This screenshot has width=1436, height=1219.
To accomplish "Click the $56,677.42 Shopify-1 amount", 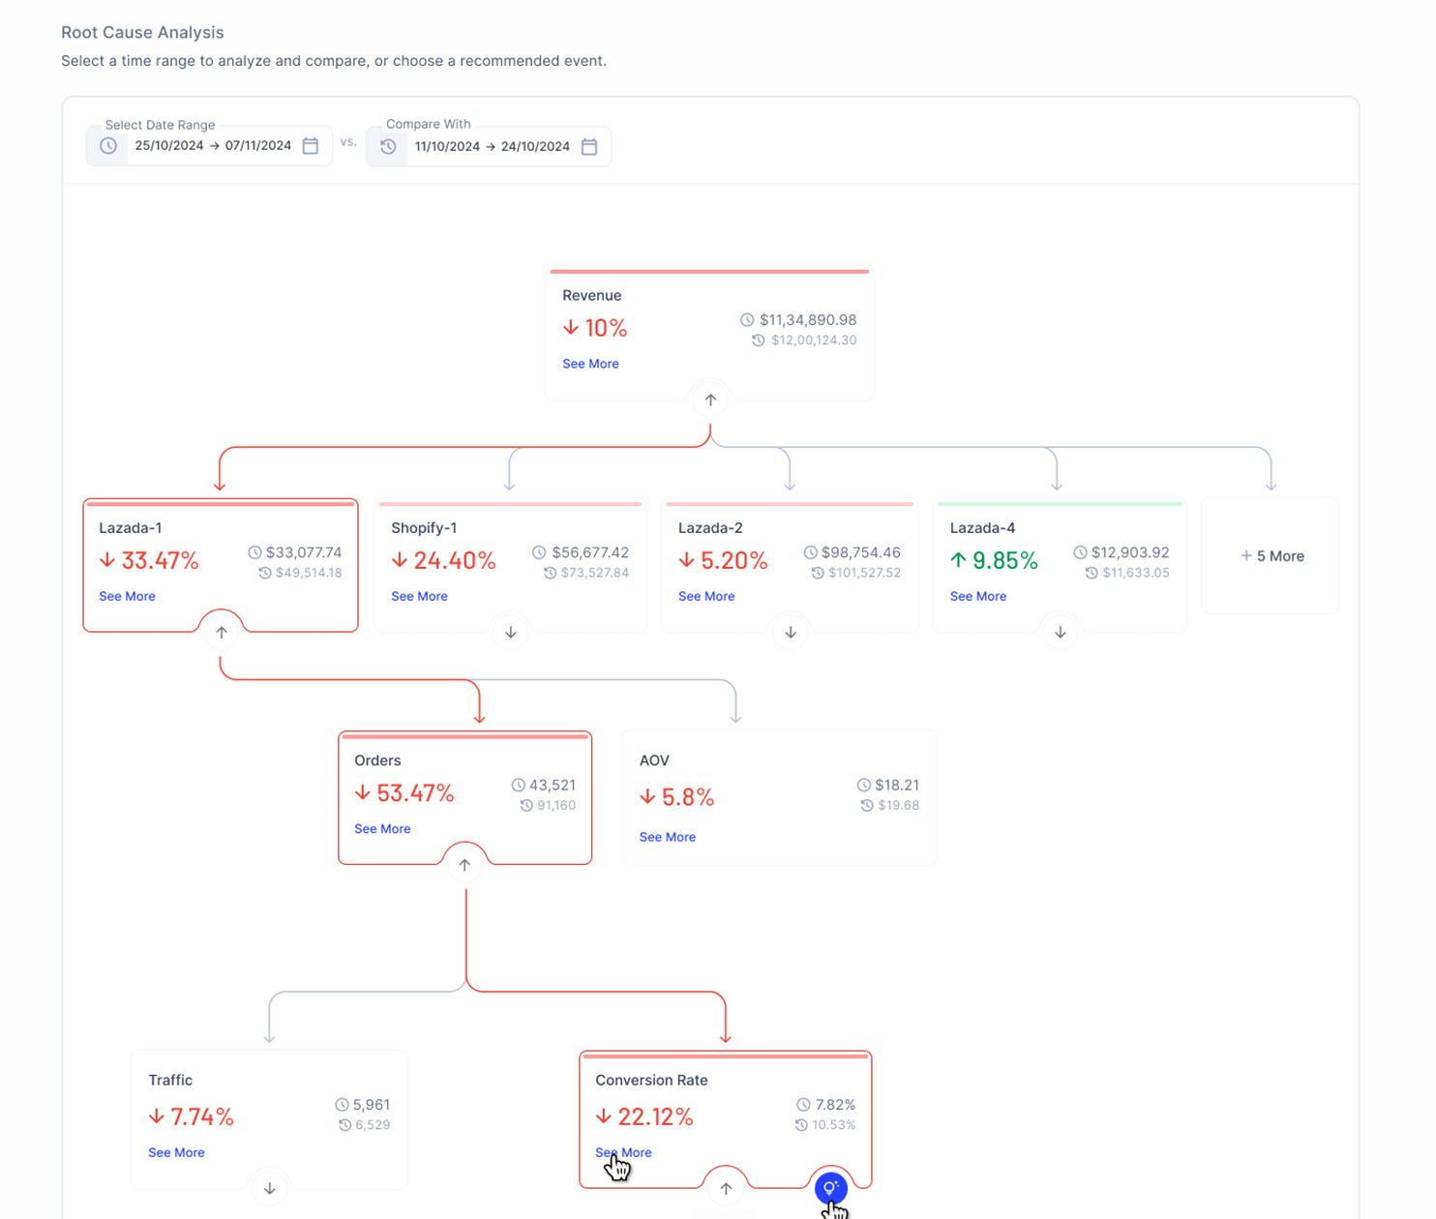I will click(590, 552).
